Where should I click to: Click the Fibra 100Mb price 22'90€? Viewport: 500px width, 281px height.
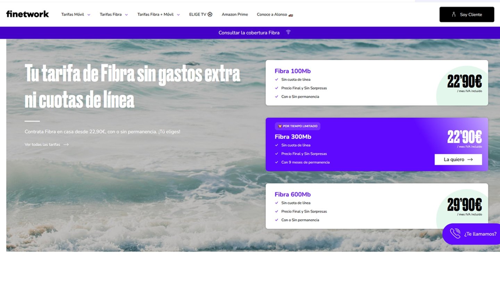[464, 82]
